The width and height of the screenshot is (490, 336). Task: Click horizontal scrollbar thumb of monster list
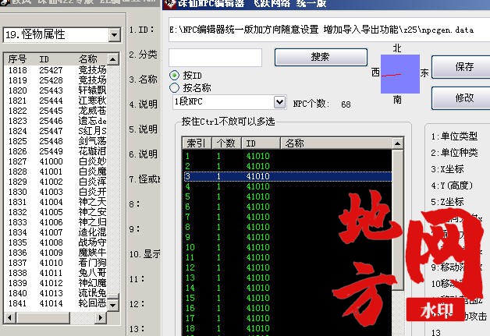[43, 318]
